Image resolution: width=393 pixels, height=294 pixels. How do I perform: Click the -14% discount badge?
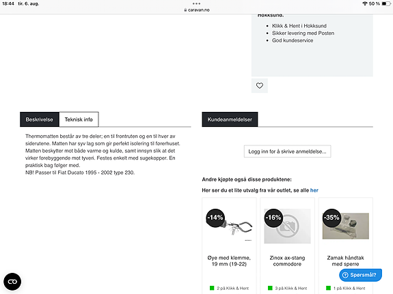pyautogui.click(x=215, y=218)
